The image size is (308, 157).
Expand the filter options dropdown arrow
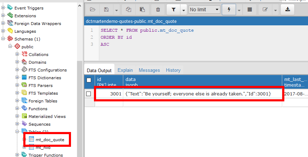(x=184, y=10)
